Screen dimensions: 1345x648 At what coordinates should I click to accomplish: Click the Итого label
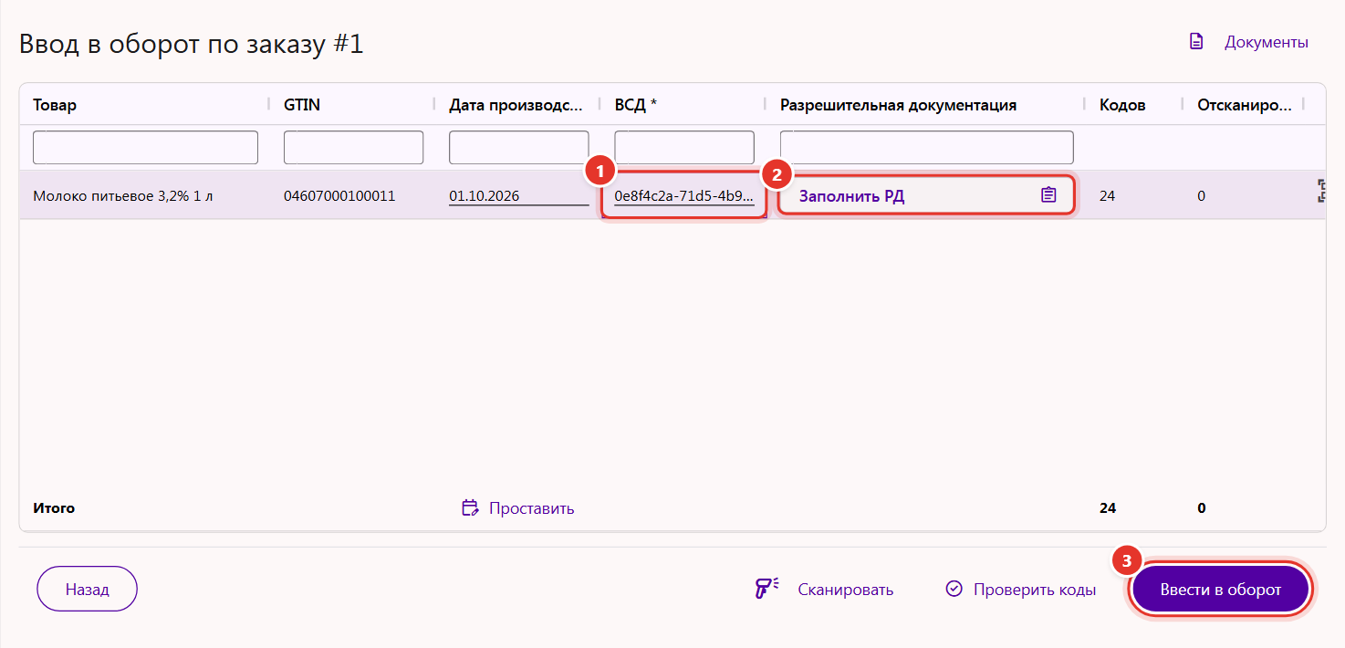click(54, 508)
